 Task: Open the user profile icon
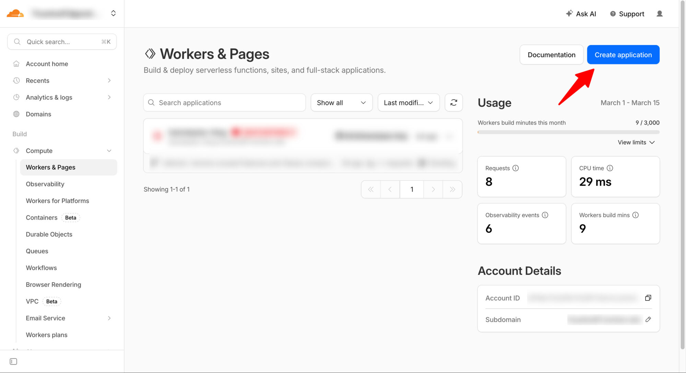(x=659, y=14)
